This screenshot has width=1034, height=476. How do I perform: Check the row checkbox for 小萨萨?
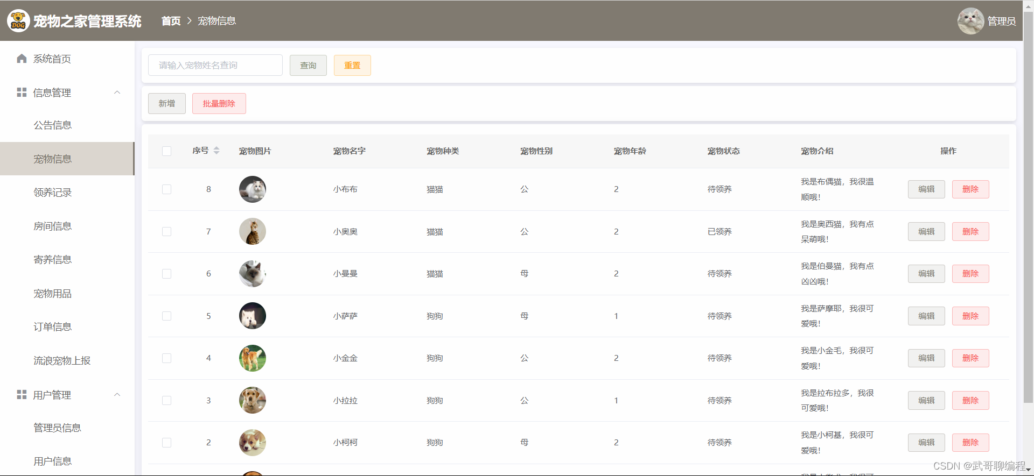(x=167, y=316)
